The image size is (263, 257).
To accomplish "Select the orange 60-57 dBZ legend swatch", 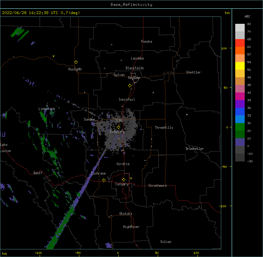I will [x=240, y=51].
